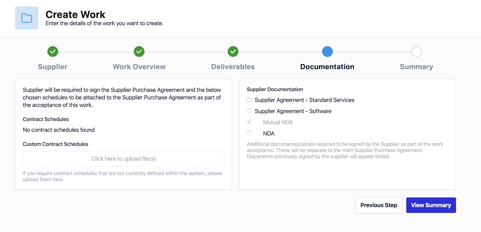Click the 'Supplier Agreement - Standard Services' label
Viewport: 481px width, 232px height.
point(305,100)
